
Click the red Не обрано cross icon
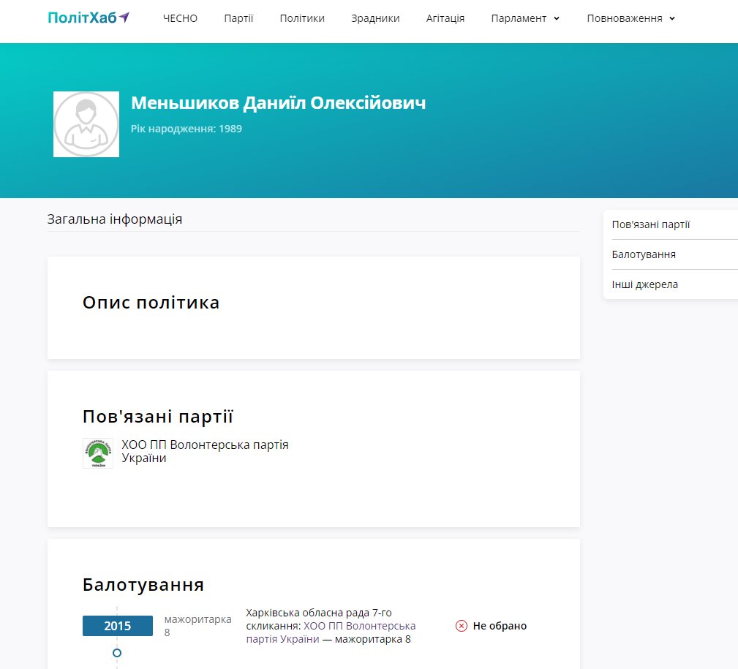(x=462, y=626)
